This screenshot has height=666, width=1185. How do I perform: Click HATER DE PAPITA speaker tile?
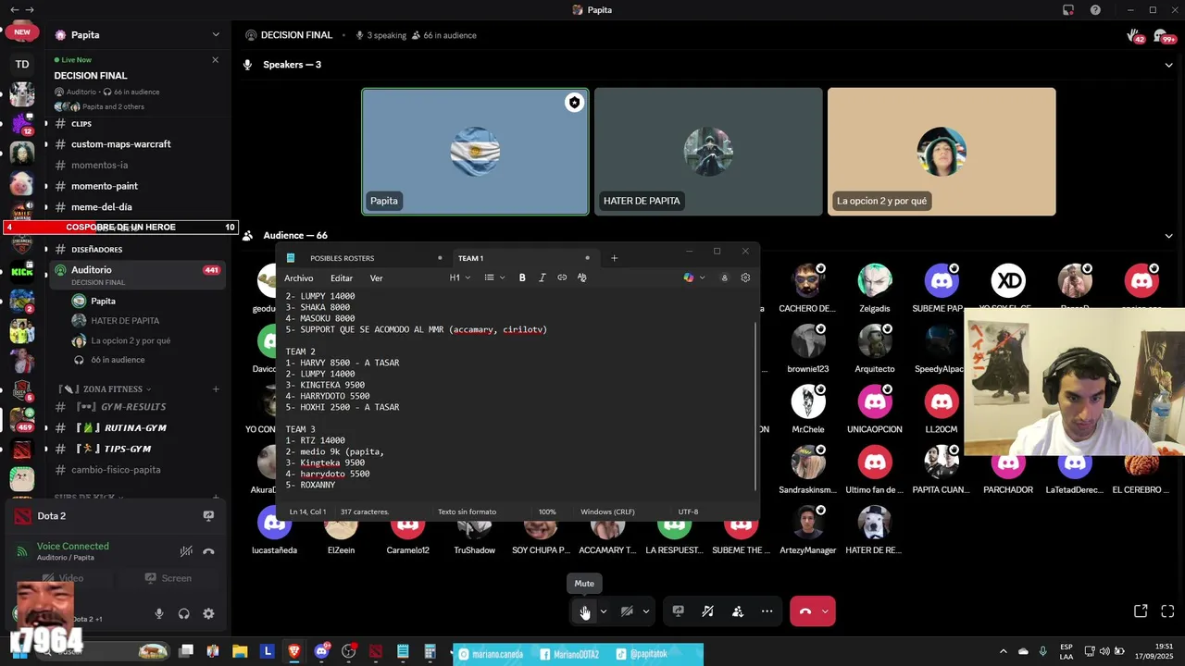[708, 152]
